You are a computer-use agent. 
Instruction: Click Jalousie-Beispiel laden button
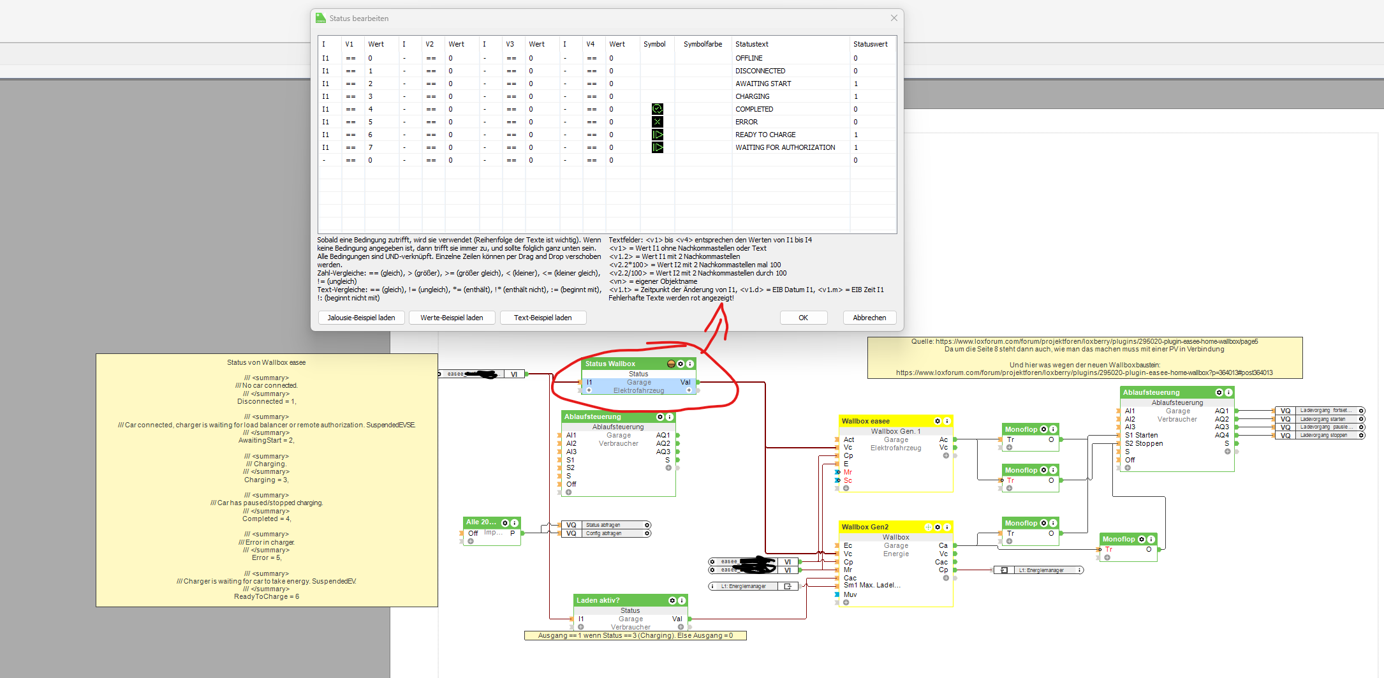click(361, 318)
